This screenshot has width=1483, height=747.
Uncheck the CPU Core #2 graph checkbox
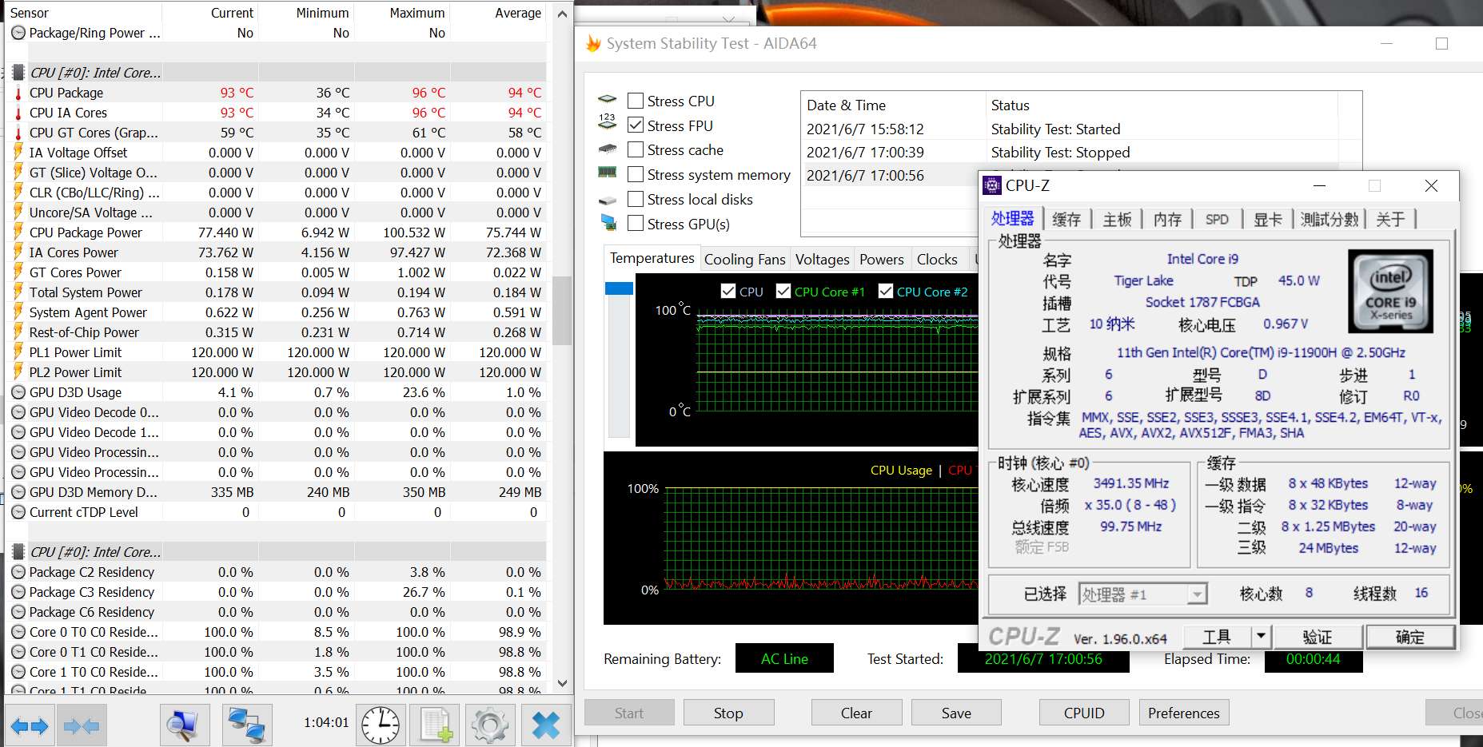pyautogui.click(x=886, y=292)
